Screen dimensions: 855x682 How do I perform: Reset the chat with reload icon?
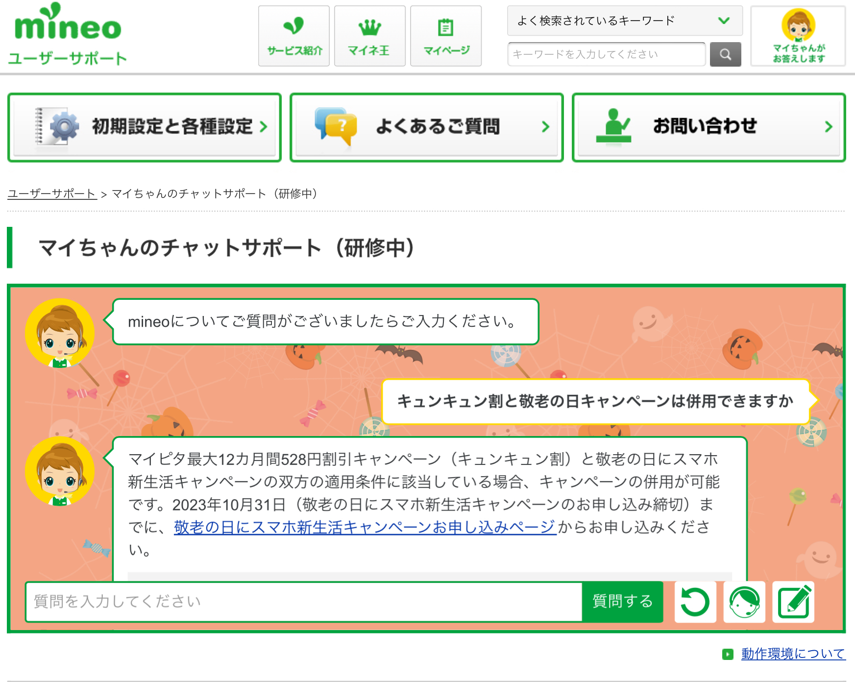[695, 602]
